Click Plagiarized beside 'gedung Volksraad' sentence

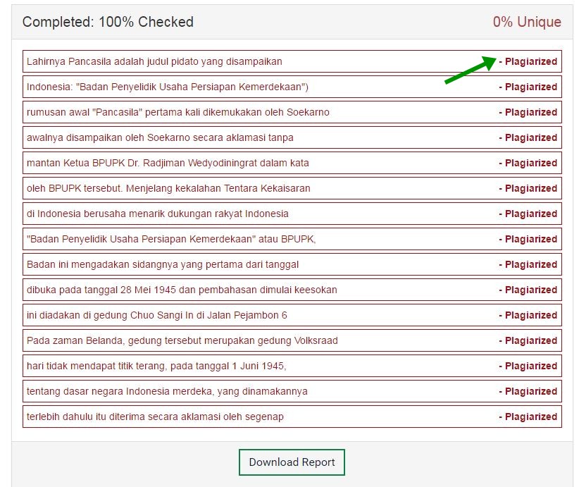click(528, 340)
